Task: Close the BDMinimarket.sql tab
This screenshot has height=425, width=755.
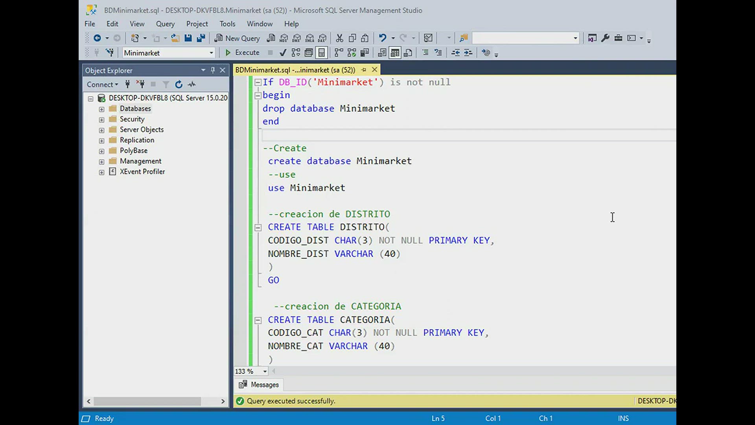Action: click(375, 70)
